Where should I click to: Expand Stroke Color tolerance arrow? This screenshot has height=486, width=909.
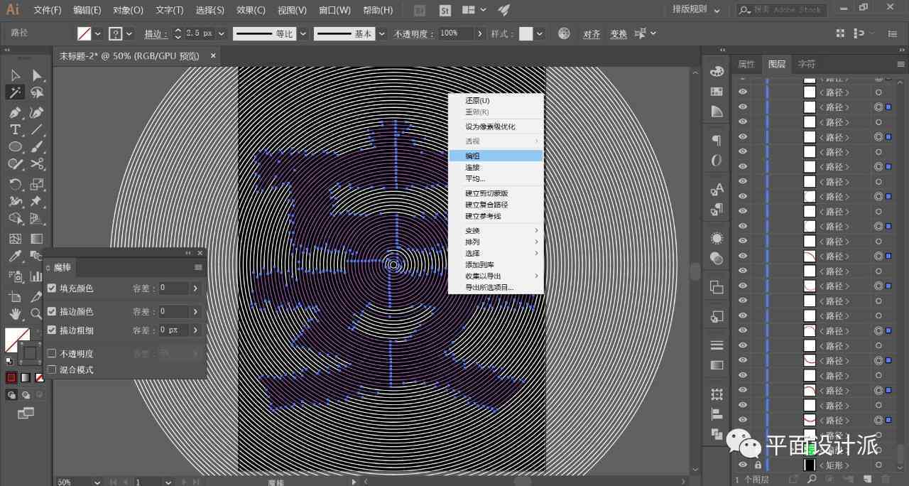195,311
